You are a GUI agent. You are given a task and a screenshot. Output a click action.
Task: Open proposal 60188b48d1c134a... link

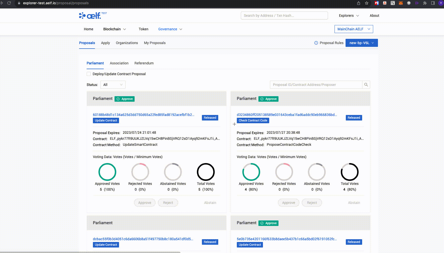coord(144,115)
